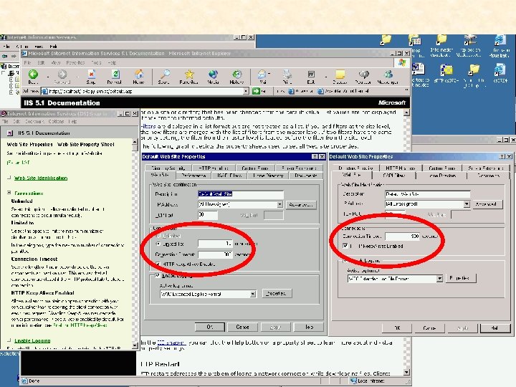Screen dimensions: 516x387
Task: Click scroll-down arrow of help pane
Action: coord(135,345)
